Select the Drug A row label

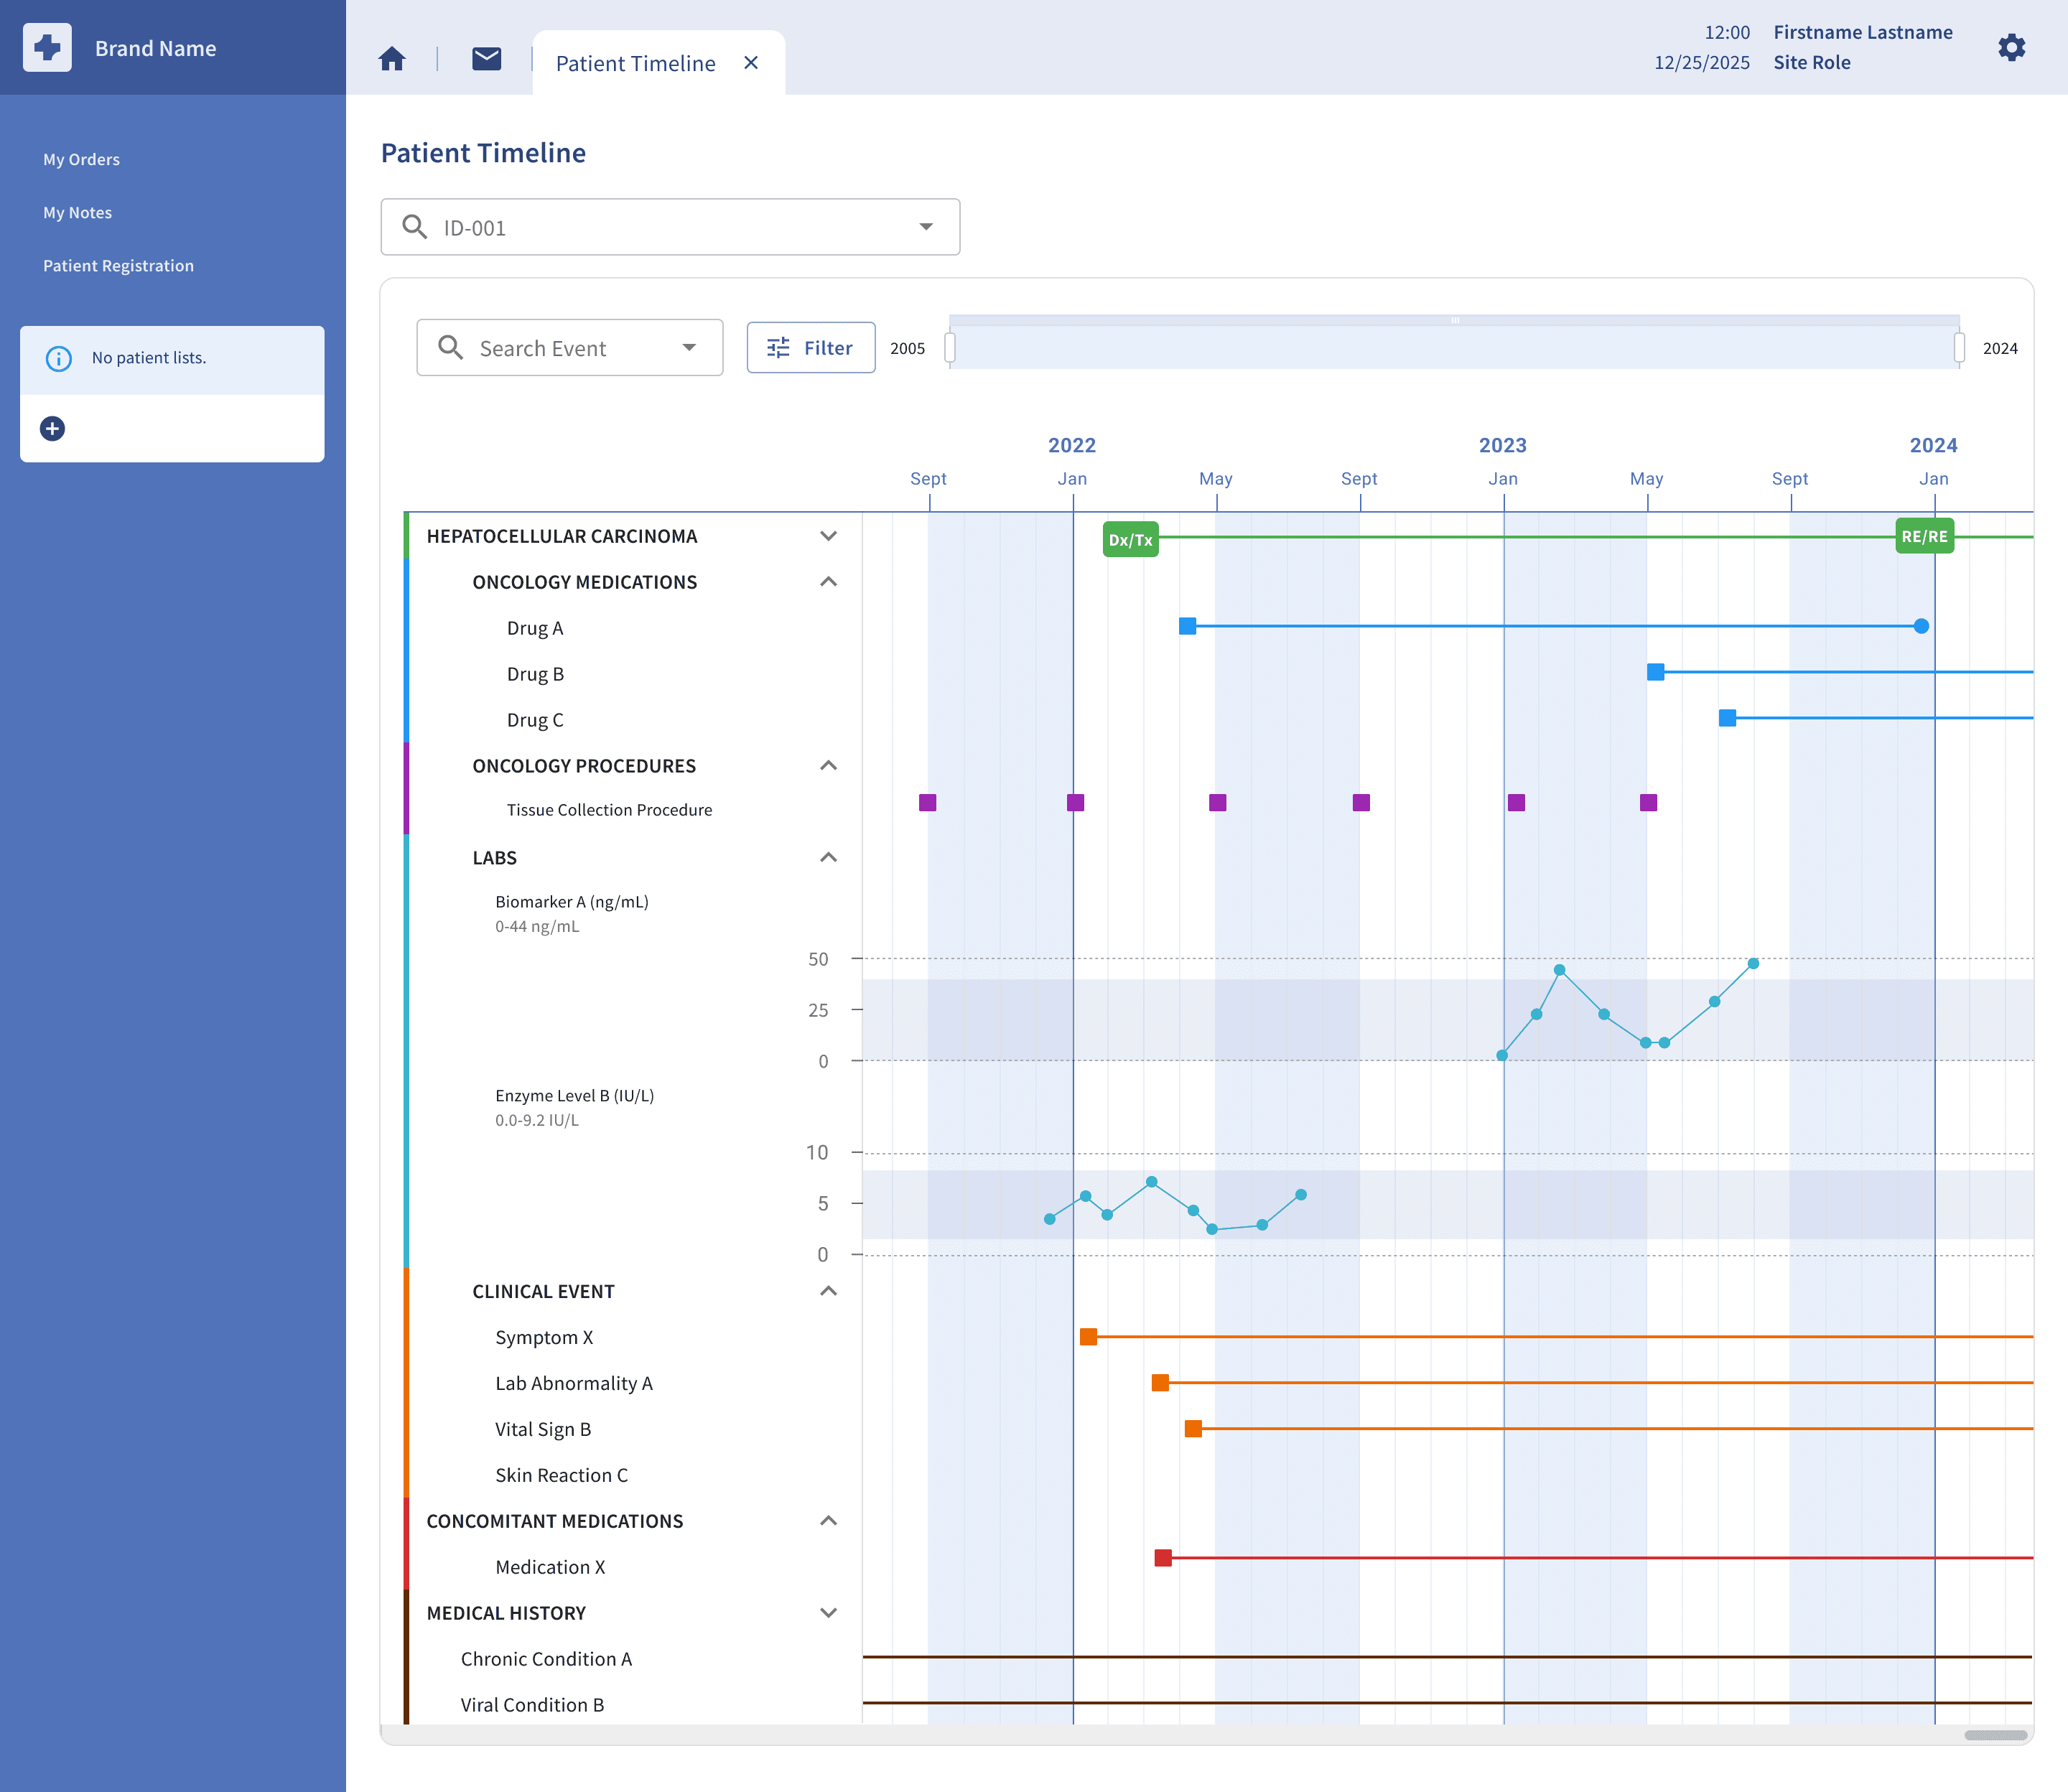coord(535,628)
